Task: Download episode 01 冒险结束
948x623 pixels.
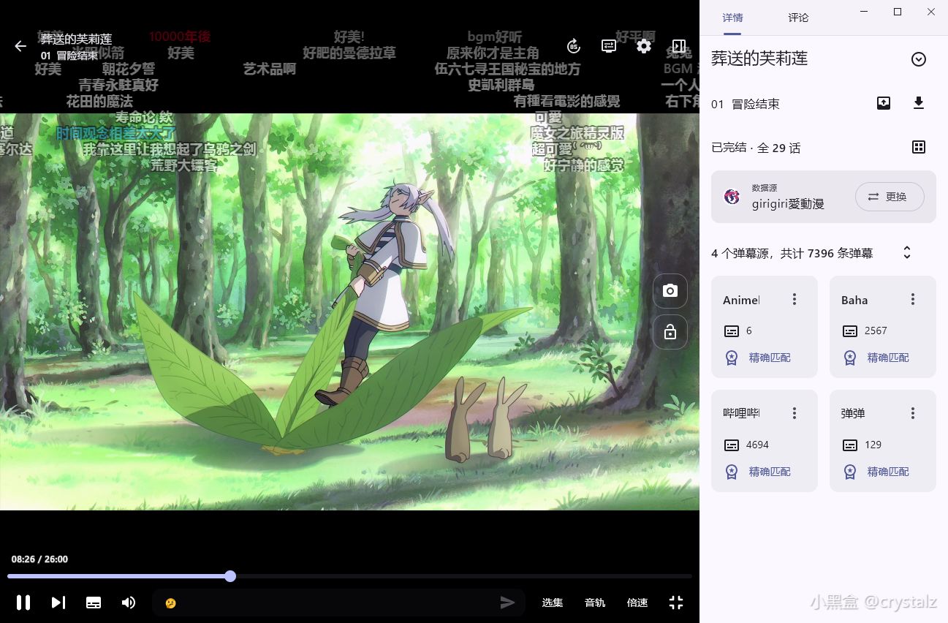Action: click(919, 103)
